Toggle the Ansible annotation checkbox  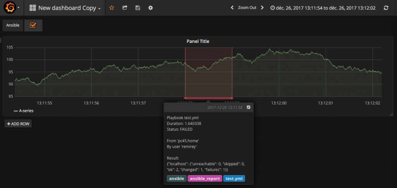[33, 25]
